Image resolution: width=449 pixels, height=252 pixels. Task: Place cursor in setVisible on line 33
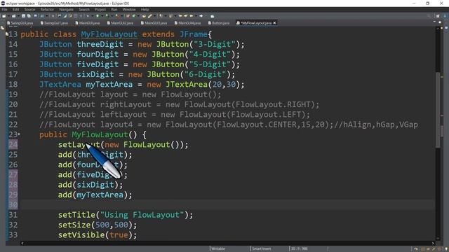(x=81, y=235)
